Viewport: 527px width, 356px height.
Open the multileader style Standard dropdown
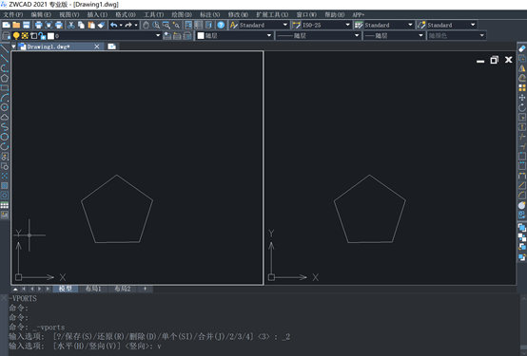coord(473,25)
